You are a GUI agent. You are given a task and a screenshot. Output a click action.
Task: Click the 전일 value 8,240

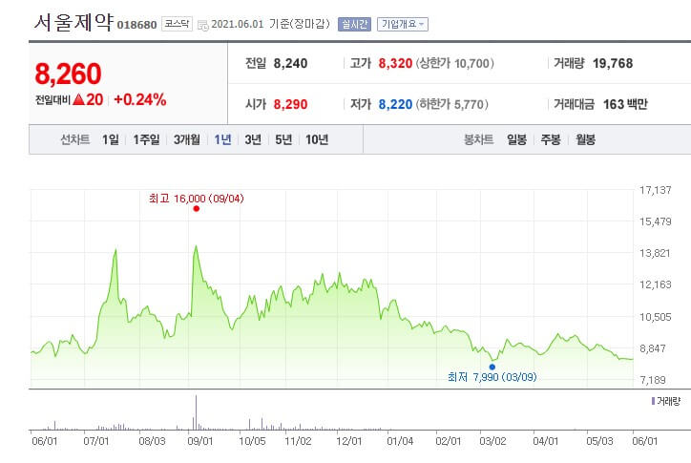coord(290,64)
